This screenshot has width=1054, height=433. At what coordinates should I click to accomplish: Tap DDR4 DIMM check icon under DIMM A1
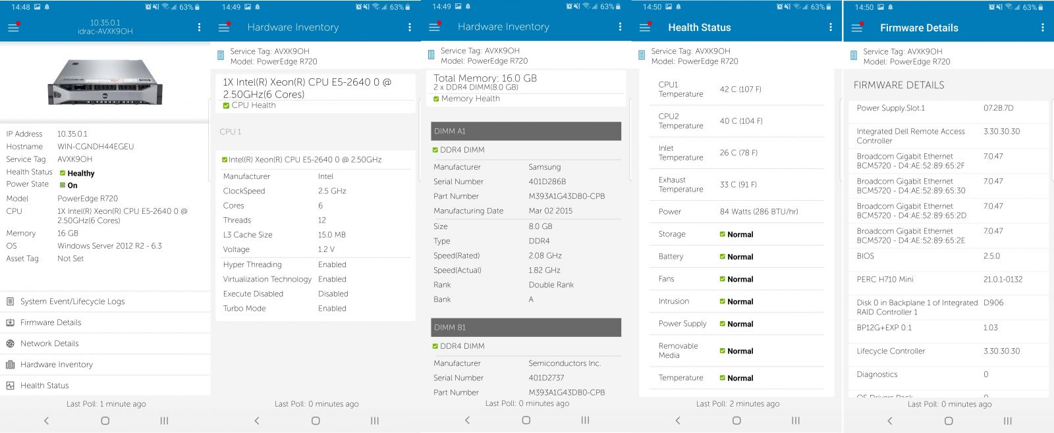pyautogui.click(x=435, y=150)
